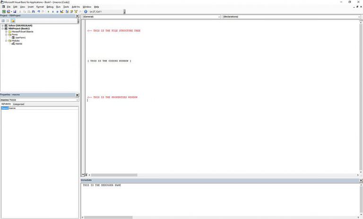Open the (General) object dropdown
Screen dimensions: 363x219
coord(219,17)
